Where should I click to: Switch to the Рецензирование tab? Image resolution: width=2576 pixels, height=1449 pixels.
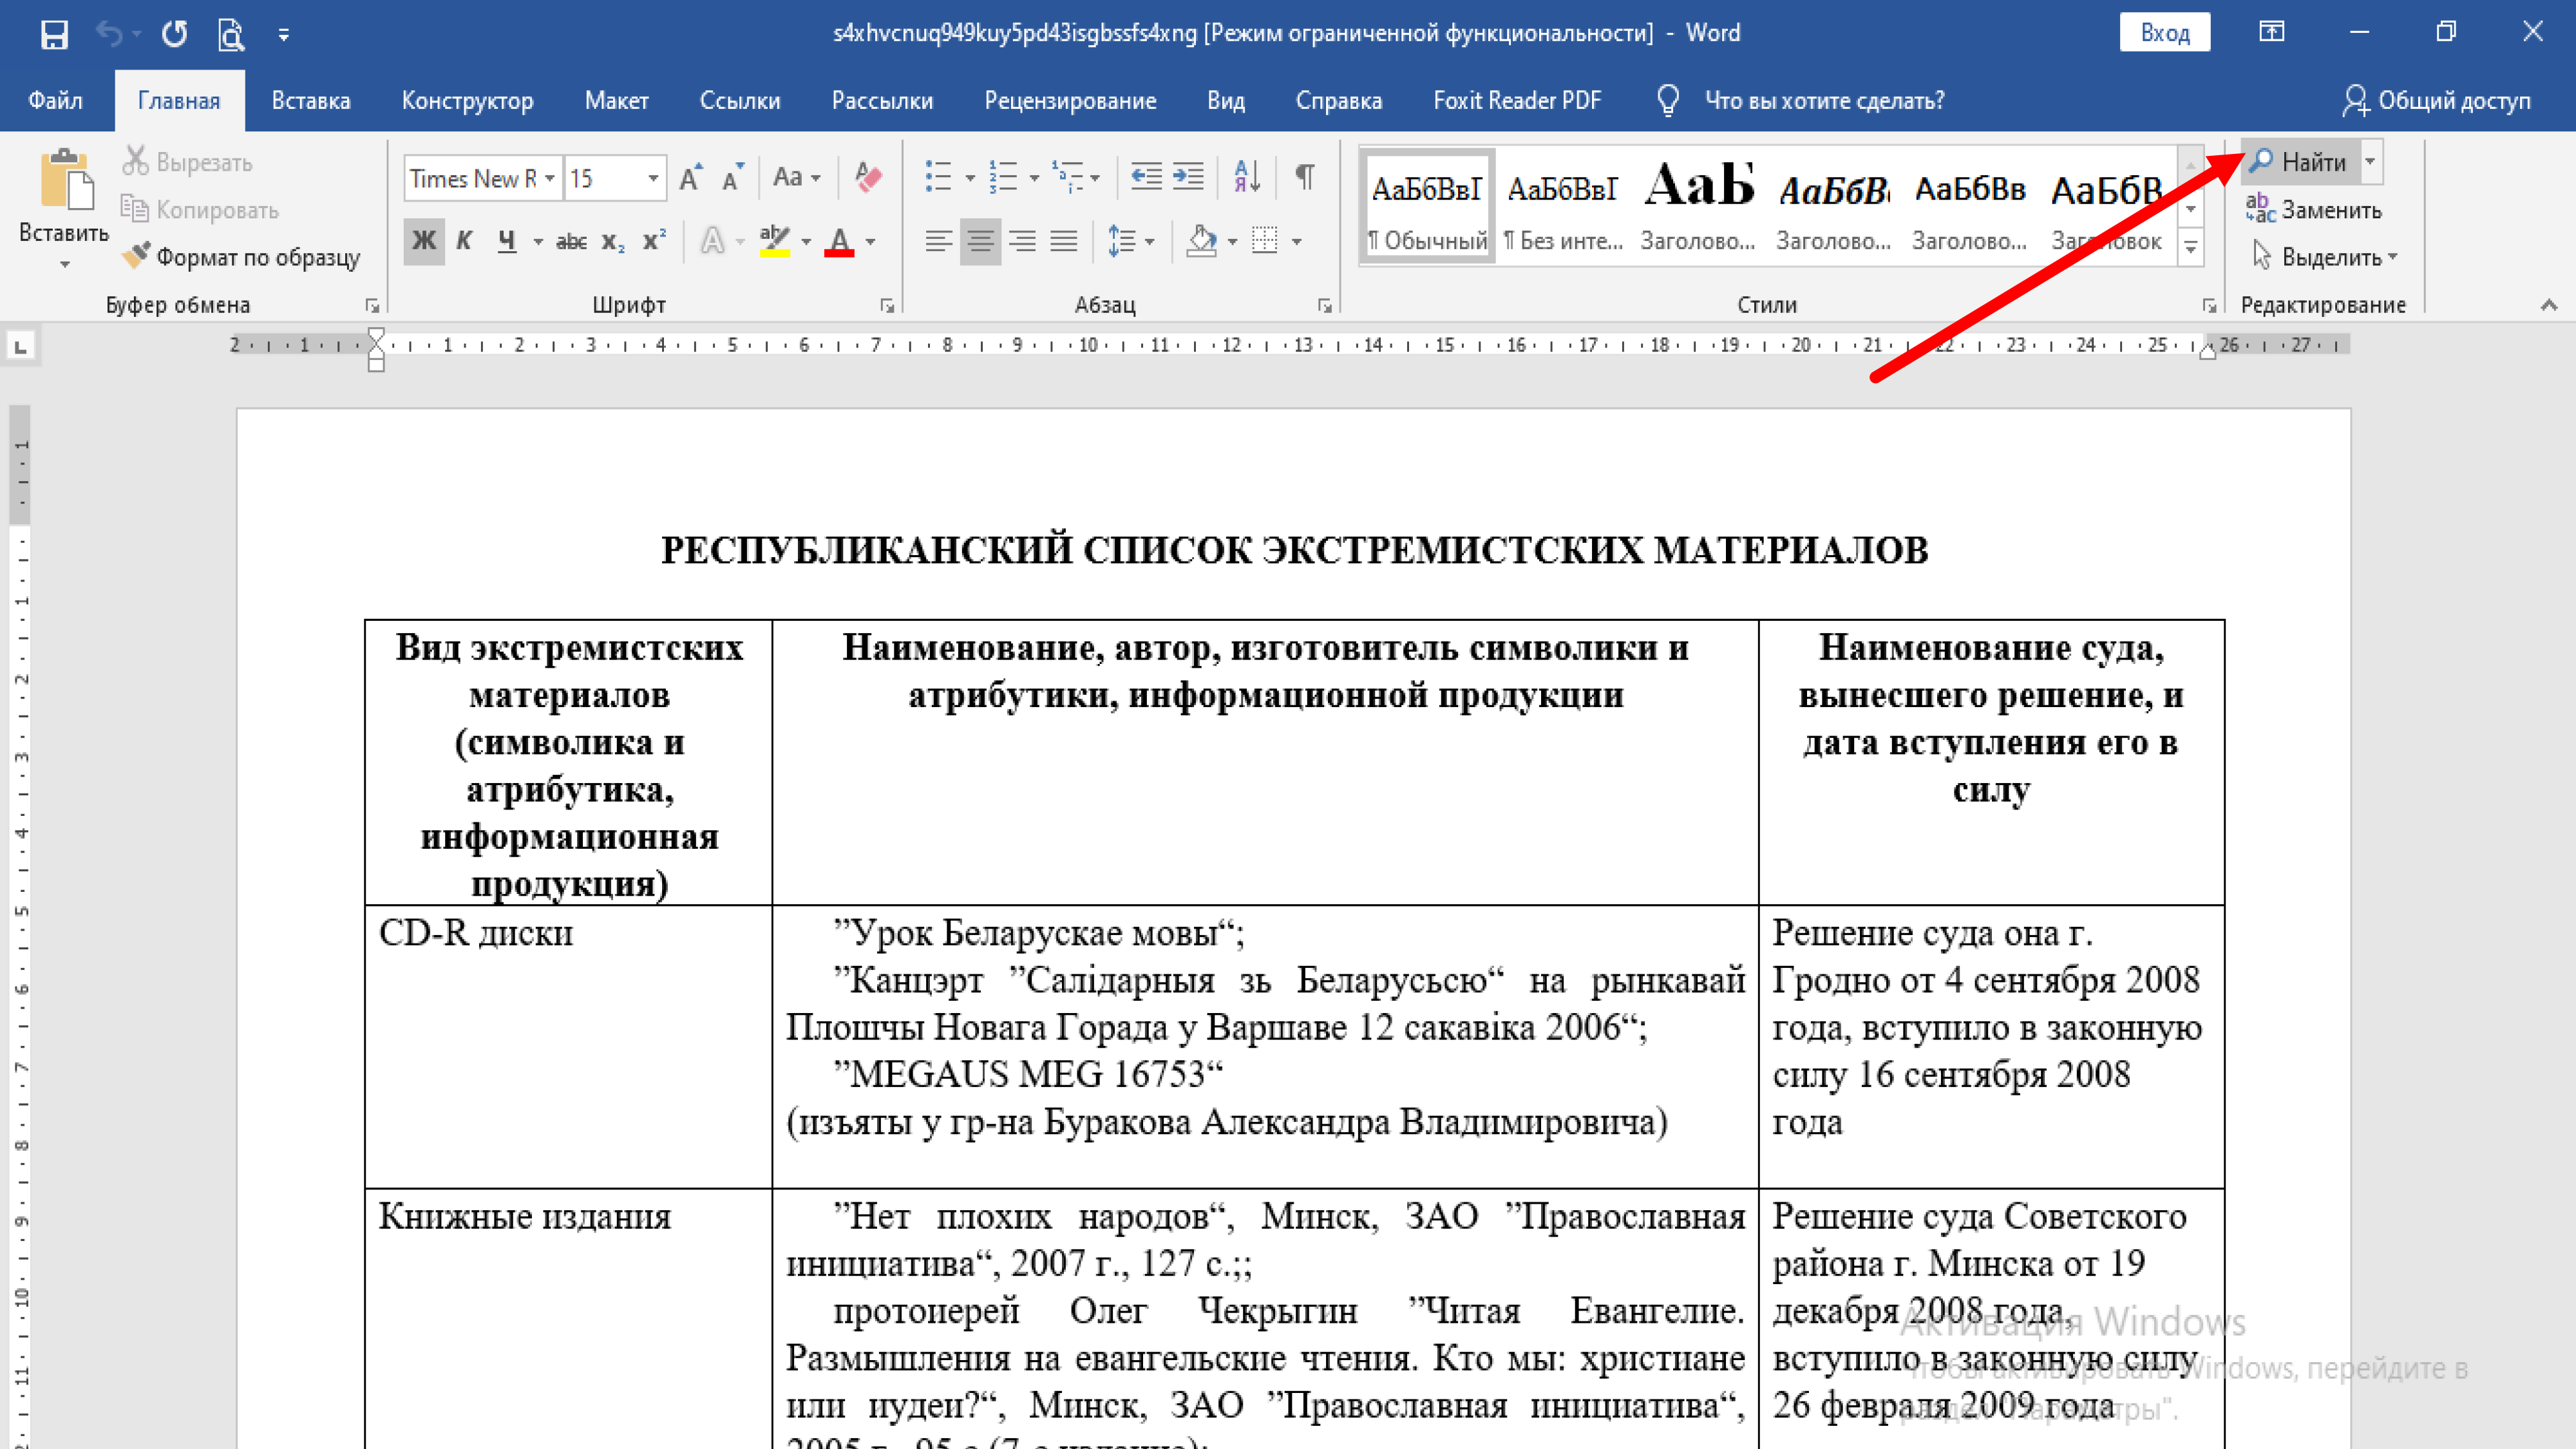coord(1070,101)
